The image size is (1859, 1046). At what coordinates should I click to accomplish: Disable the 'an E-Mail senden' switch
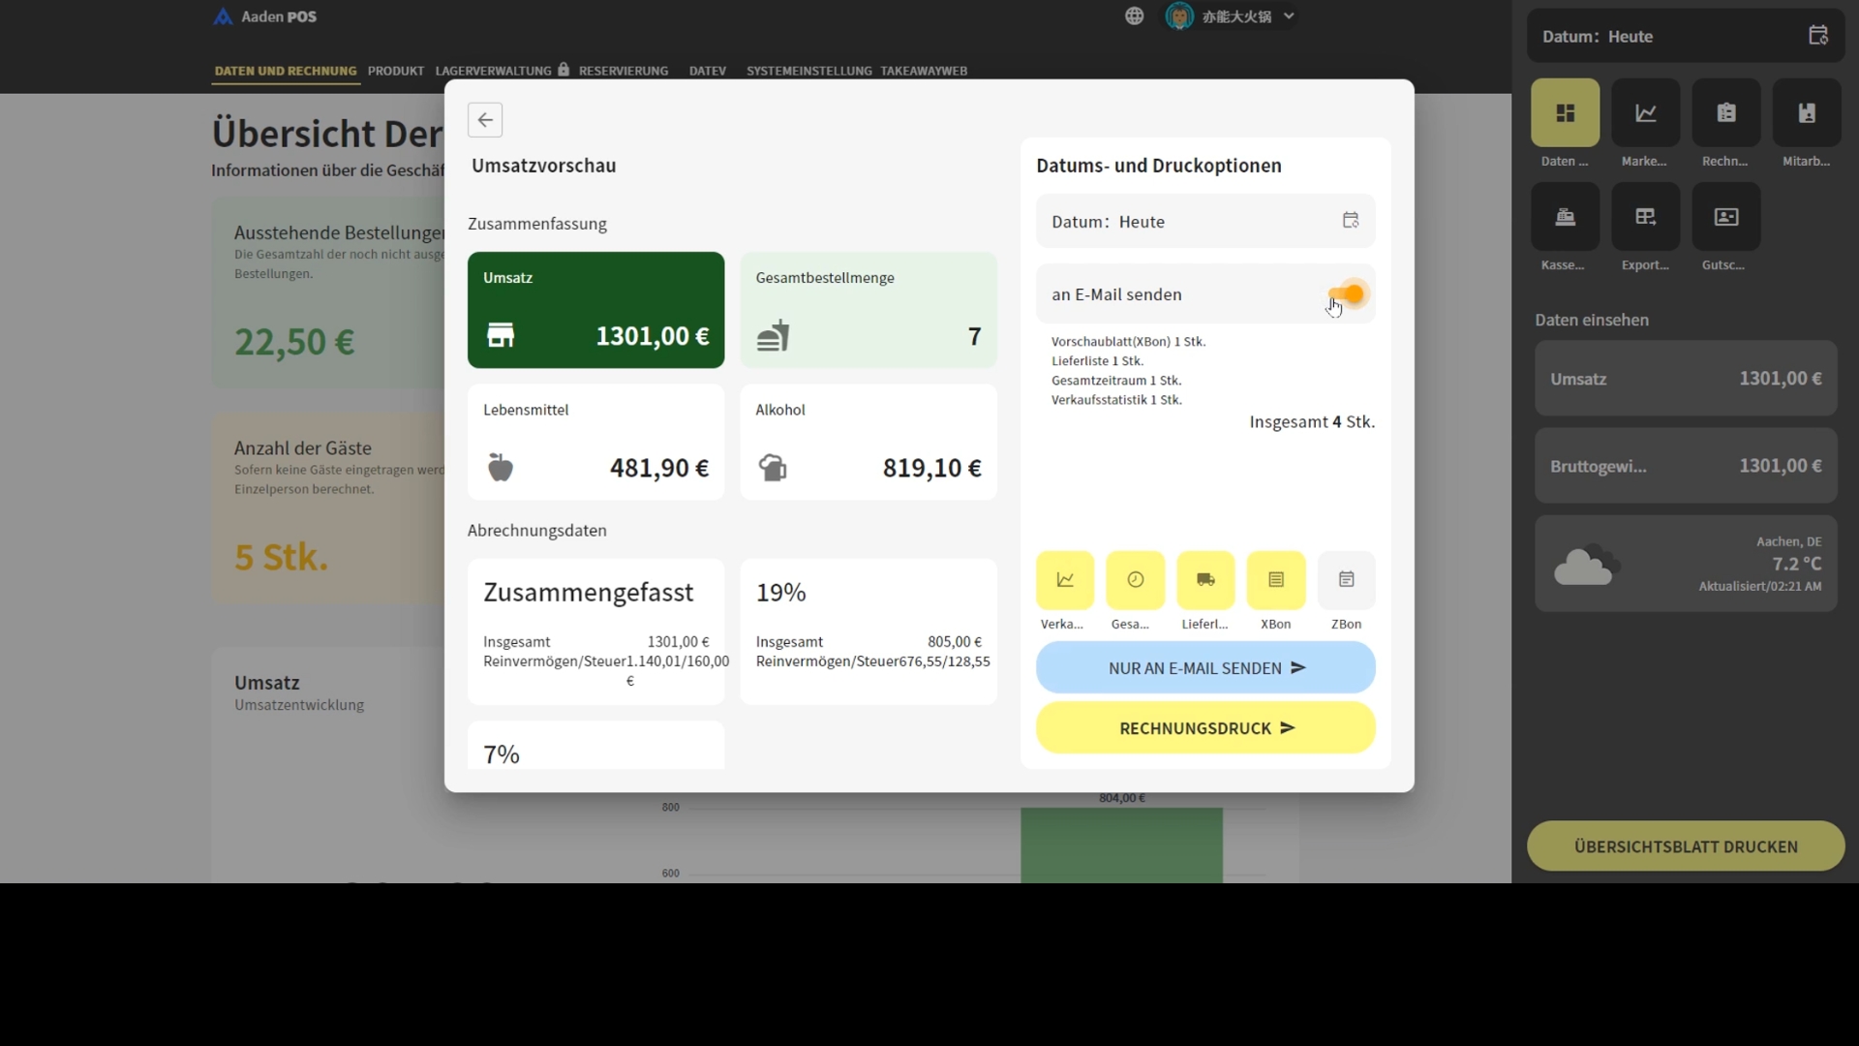(1347, 294)
